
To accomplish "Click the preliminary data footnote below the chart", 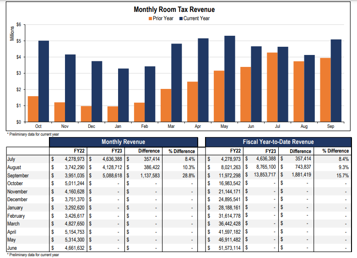I will click(33, 134).
